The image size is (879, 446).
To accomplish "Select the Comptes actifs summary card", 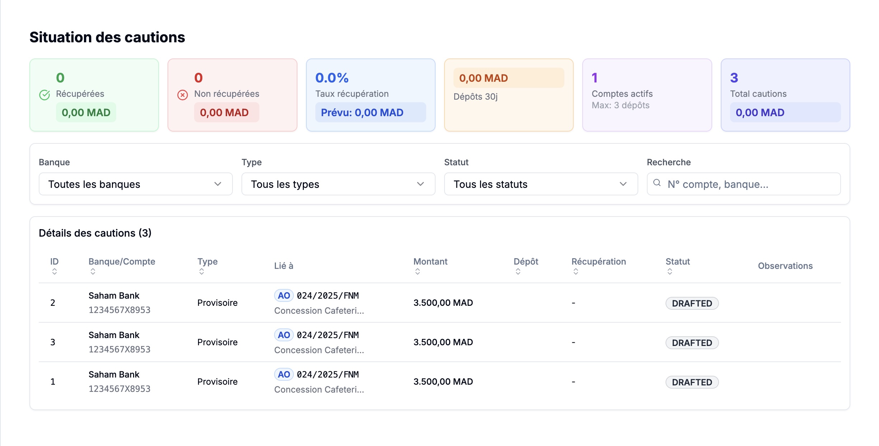I will pyautogui.click(x=647, y=95).
